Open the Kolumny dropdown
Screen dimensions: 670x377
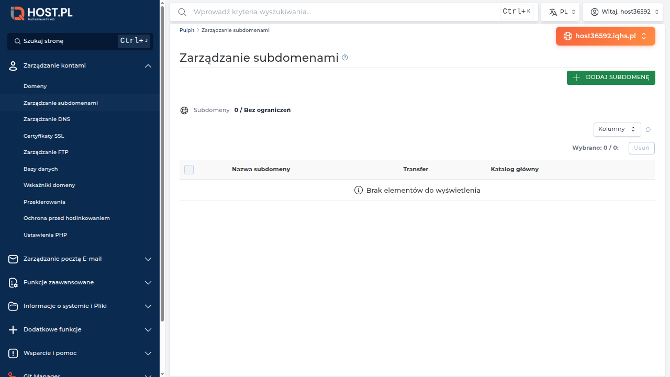617,129
